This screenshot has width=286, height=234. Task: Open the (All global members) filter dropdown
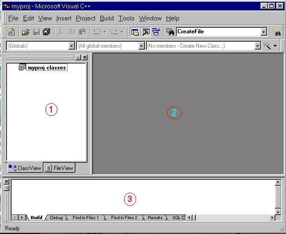141,46
